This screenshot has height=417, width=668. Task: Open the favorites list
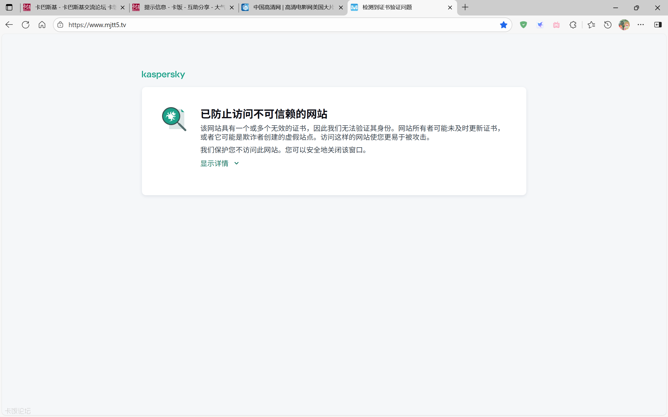pyautogui.click(x=591, y=24)
